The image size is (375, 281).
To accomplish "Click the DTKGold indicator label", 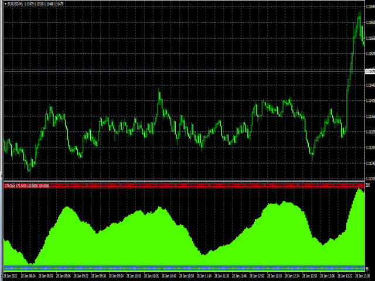I will (x=10, y=186).
